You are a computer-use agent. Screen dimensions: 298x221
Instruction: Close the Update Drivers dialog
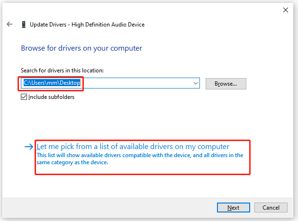[x=286, y=10]
